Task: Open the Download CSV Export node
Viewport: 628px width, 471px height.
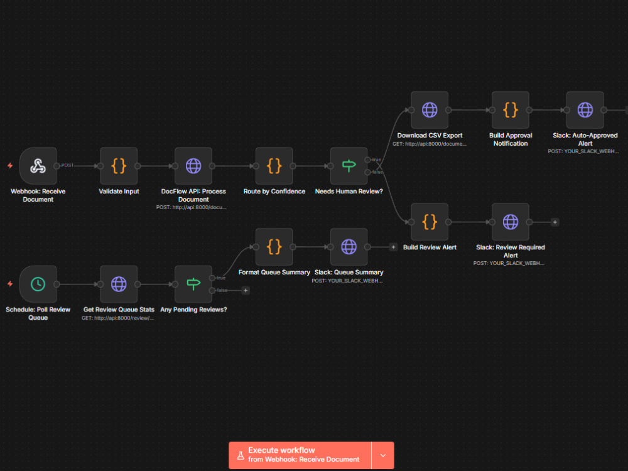Action: tap(430, 110)
